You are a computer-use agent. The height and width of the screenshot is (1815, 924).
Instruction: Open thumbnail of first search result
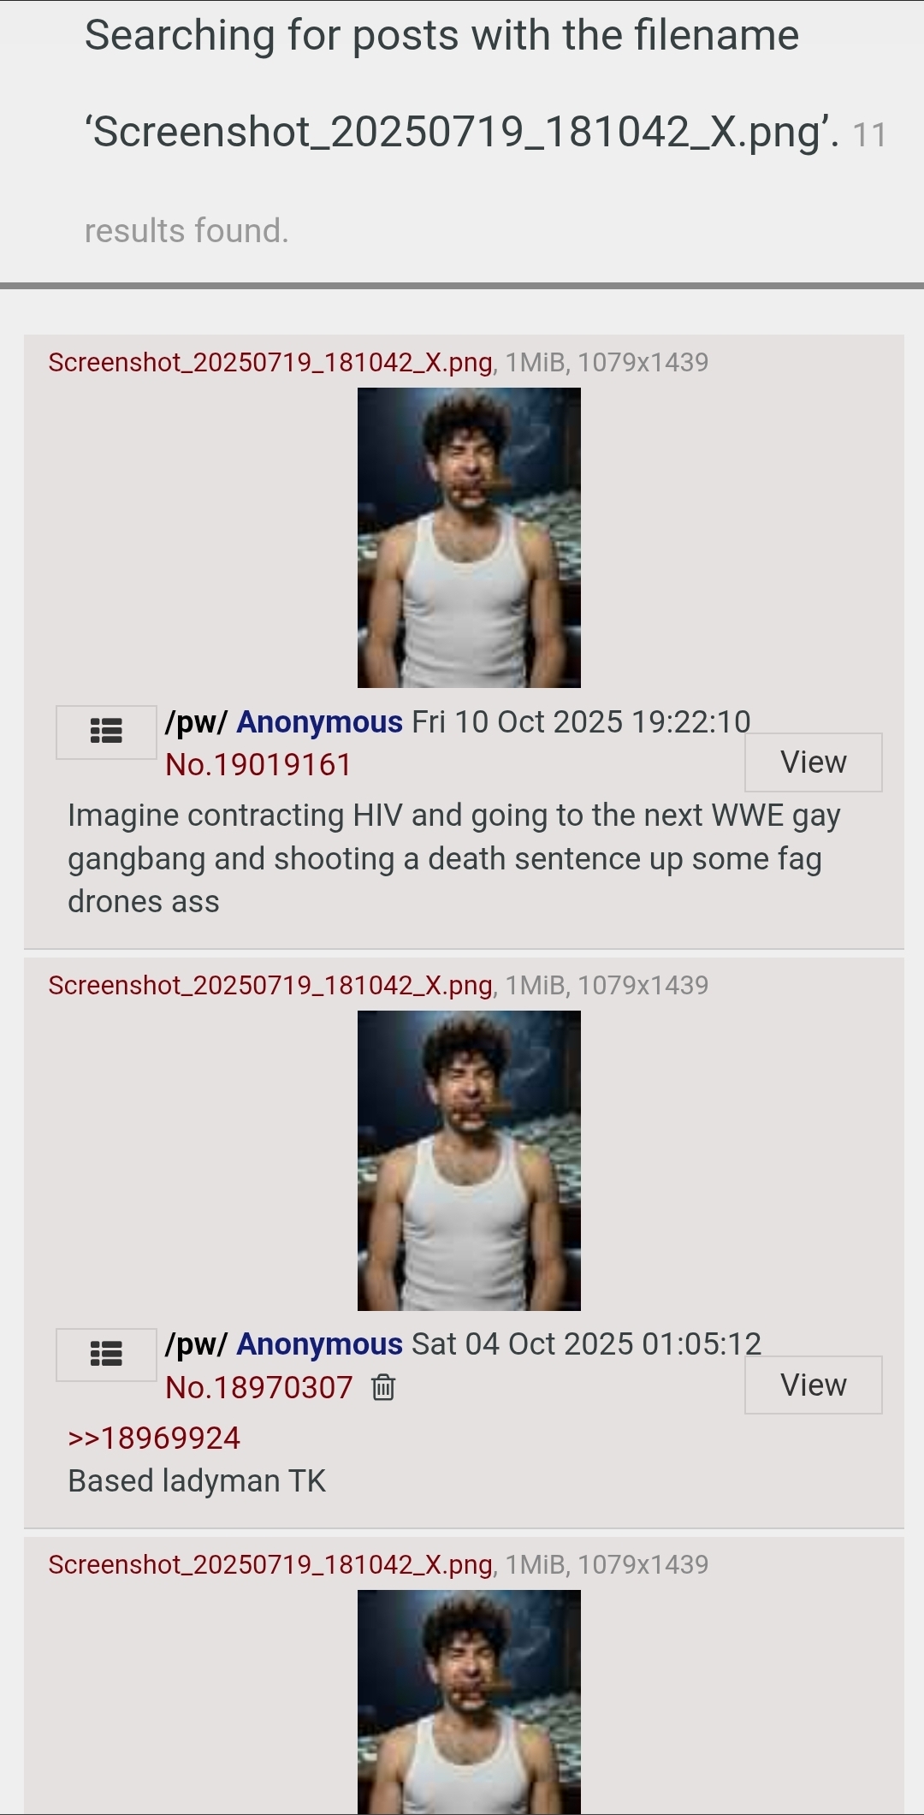point(469,537)
